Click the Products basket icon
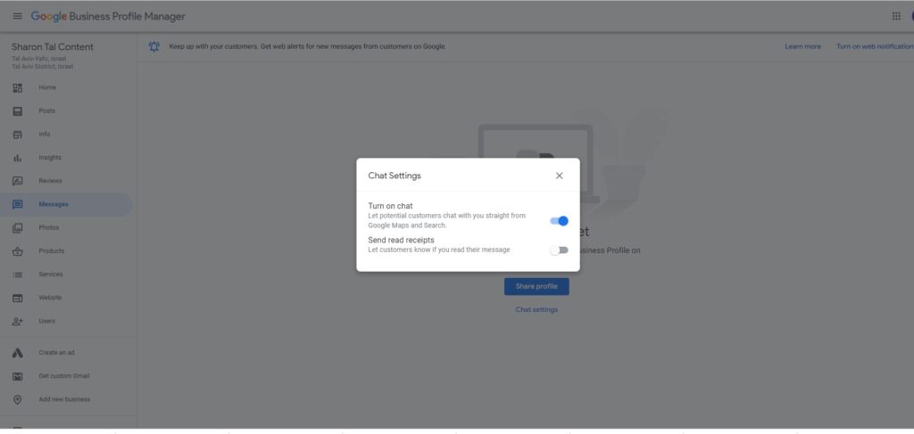The image size is (914, 434). pyautogui.click(x=18, y=251)
